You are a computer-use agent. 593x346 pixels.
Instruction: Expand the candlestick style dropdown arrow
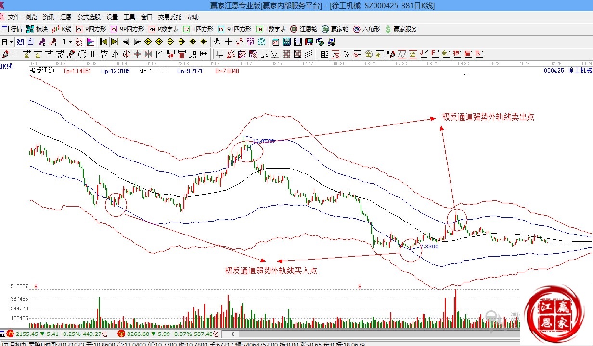tap(70, 42)
